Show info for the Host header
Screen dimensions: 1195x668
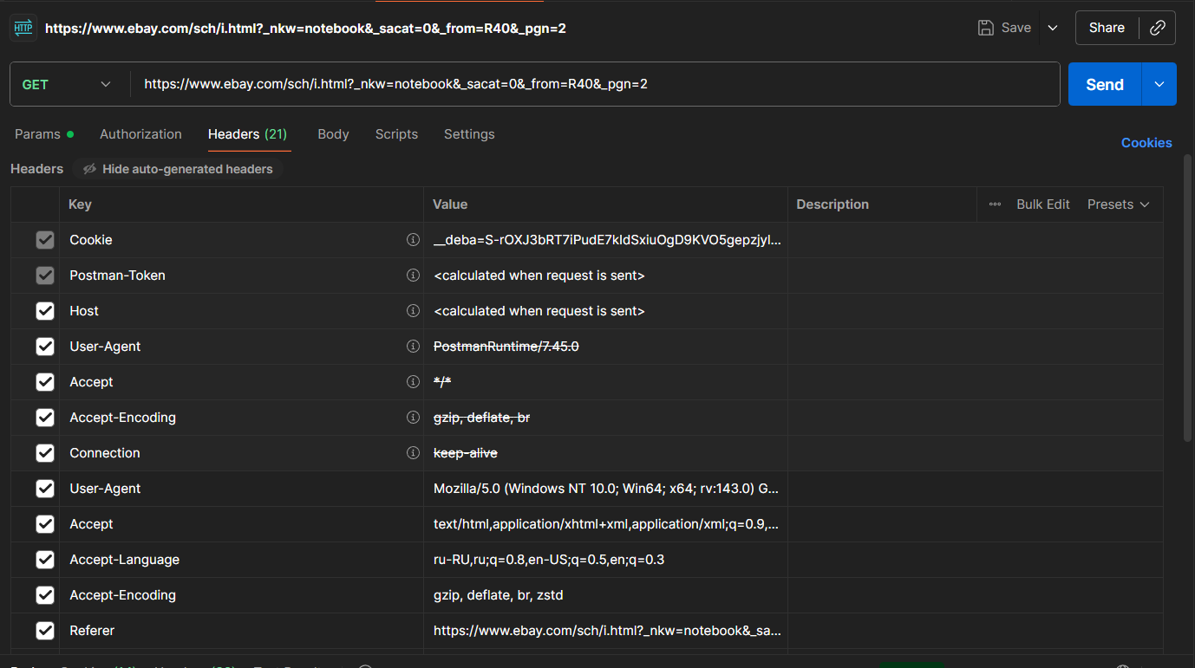coord(414,311)
